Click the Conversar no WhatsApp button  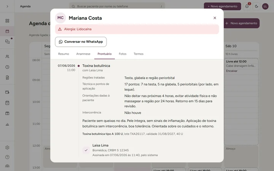[x=81, y=42]
